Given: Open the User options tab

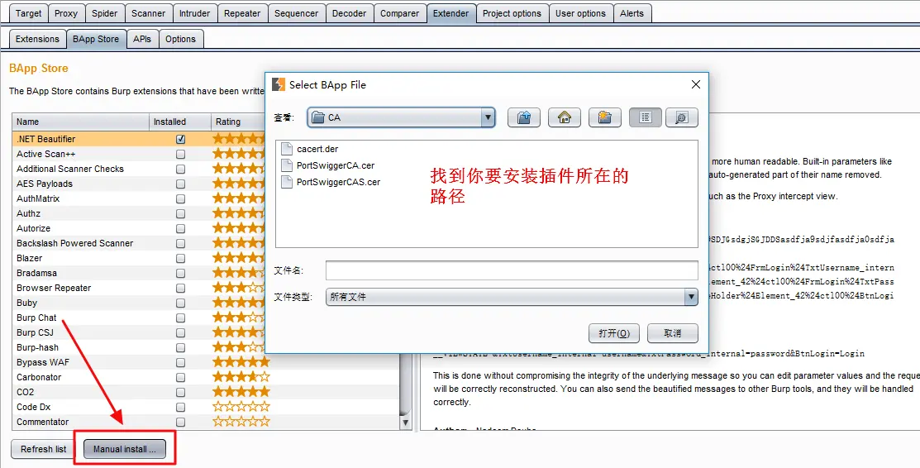Looking at the screenshot, I should click(x=580, y=13).
